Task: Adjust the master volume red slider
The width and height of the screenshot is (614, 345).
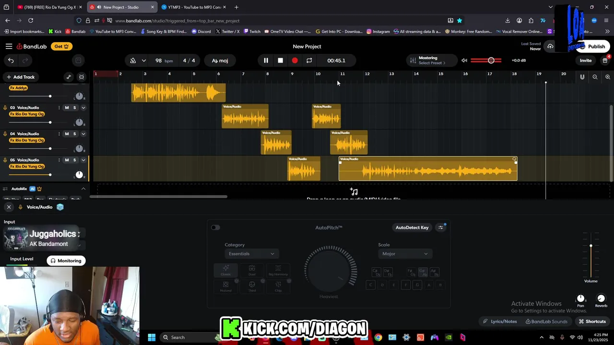Action: 486,60
